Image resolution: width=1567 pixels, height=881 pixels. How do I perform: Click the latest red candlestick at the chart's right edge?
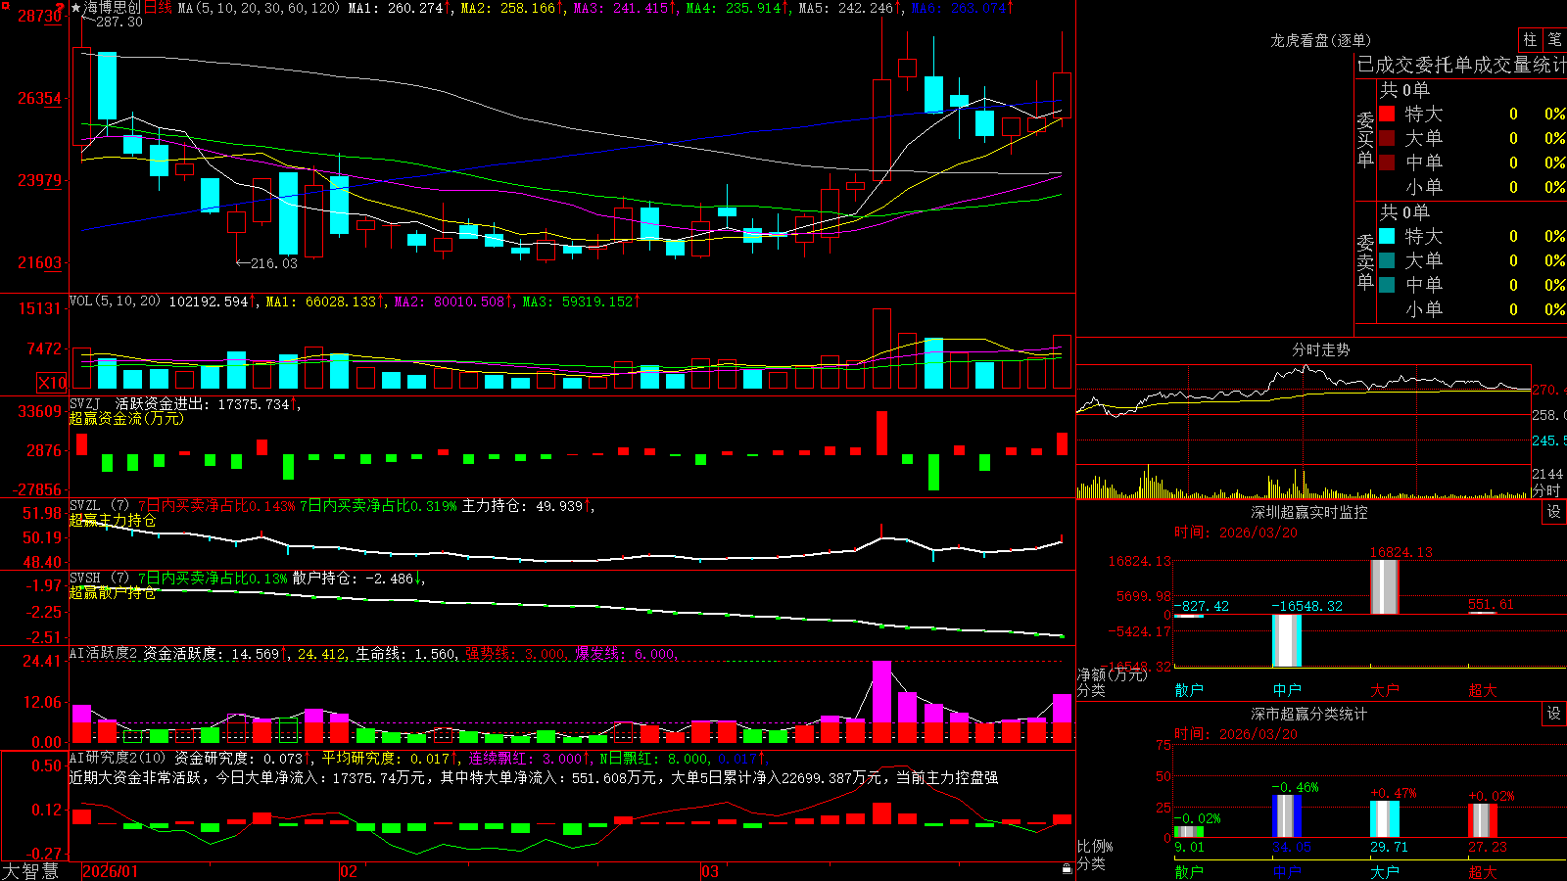tap(1062, 95)
